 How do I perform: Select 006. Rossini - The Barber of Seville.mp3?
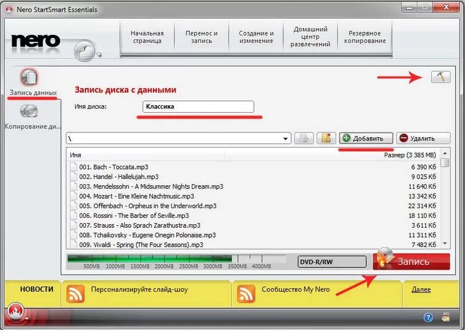point(134,216)
